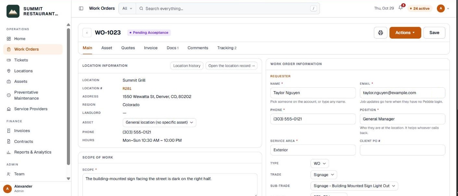Open the user avatar account menu
This screenshot has height=196, width=458.
443,8
